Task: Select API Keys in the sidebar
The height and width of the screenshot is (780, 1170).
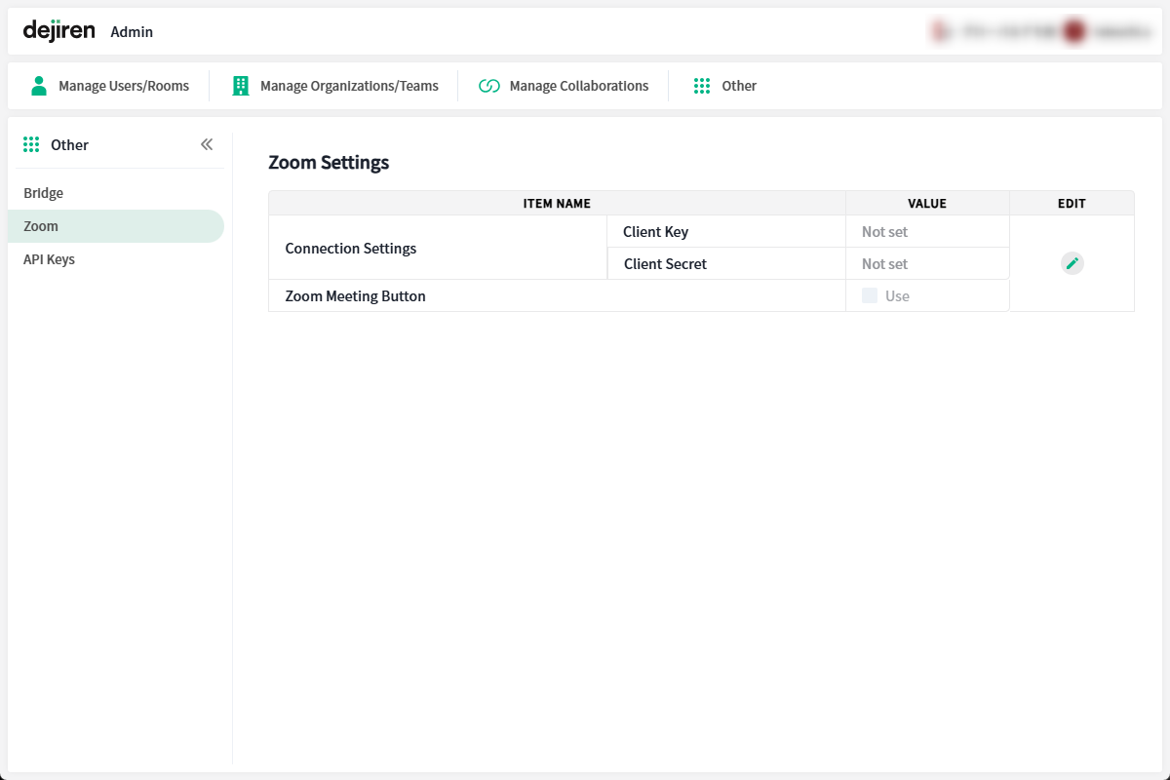Action: point(116,259)
